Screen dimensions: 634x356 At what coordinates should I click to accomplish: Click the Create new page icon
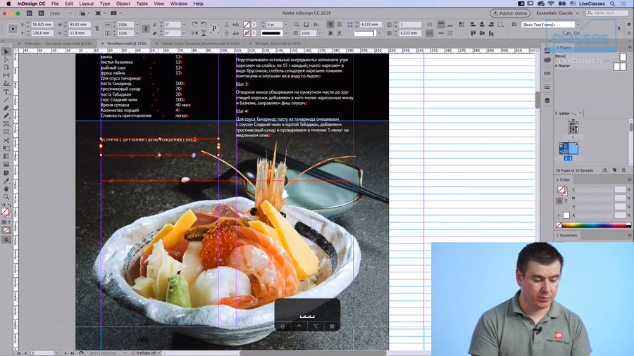[x=614, y=170]
